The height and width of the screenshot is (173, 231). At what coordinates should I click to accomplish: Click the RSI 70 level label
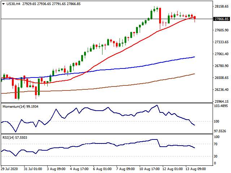[x=215, y=144]
